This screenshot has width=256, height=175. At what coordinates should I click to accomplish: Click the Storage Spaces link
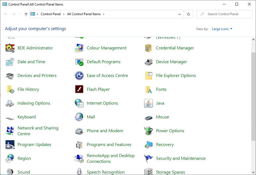click(x=170, y=172)
